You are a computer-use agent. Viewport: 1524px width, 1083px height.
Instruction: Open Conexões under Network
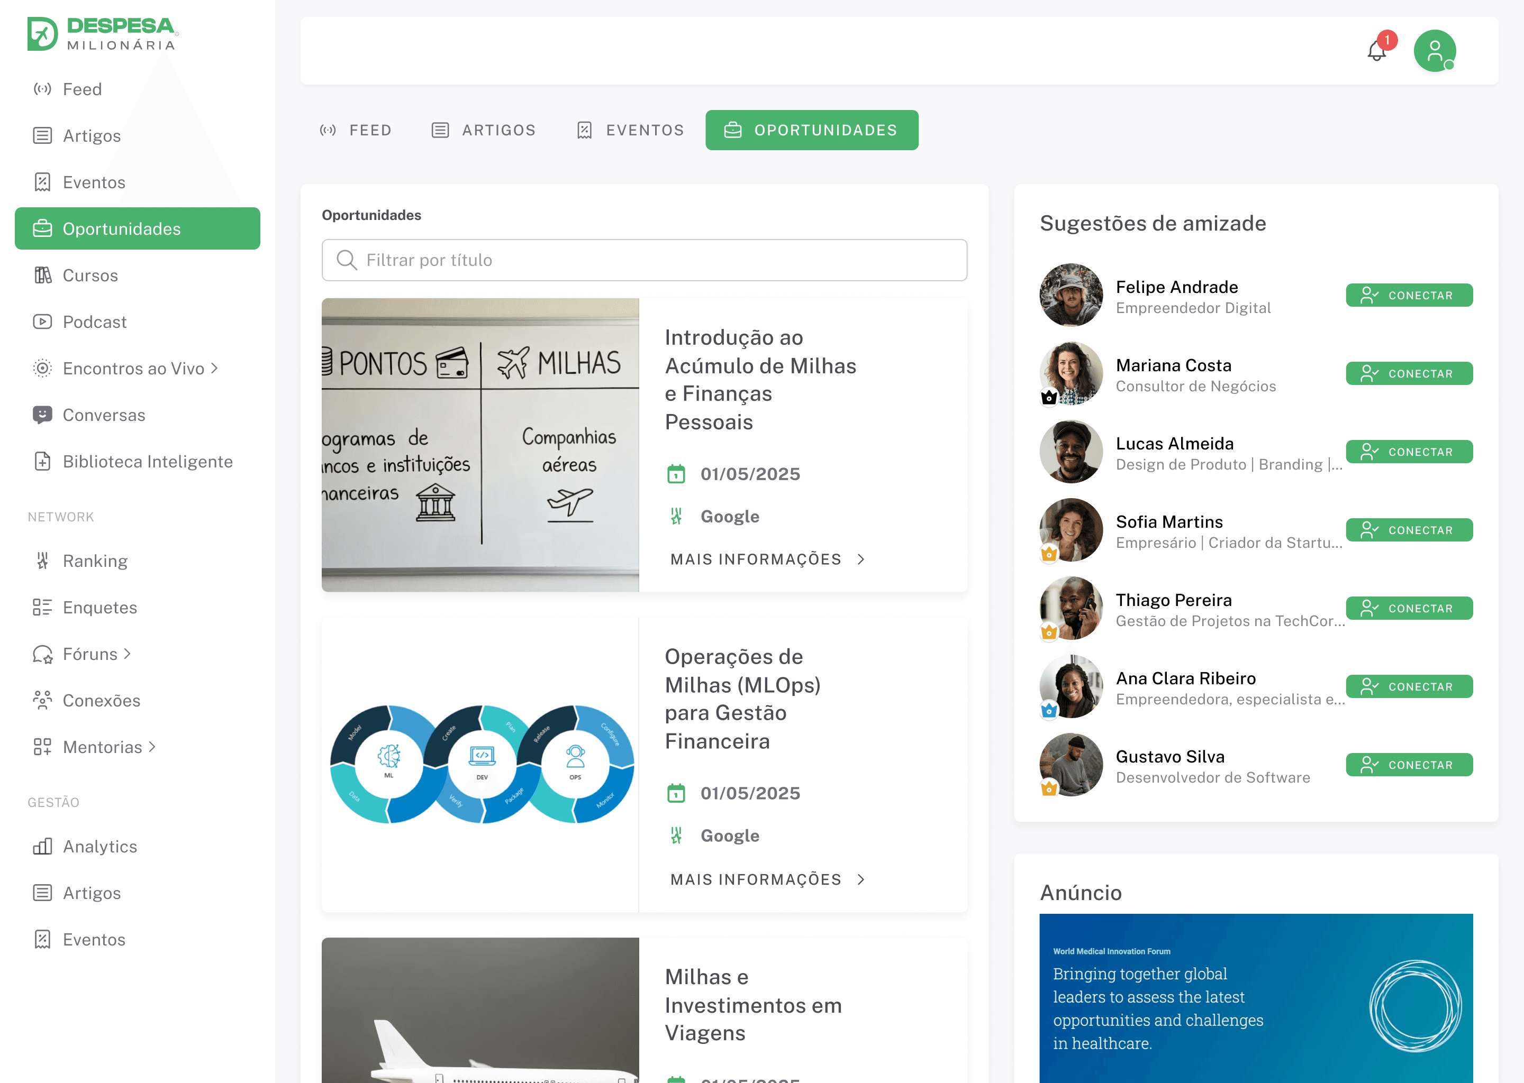[x=138, y=700]
